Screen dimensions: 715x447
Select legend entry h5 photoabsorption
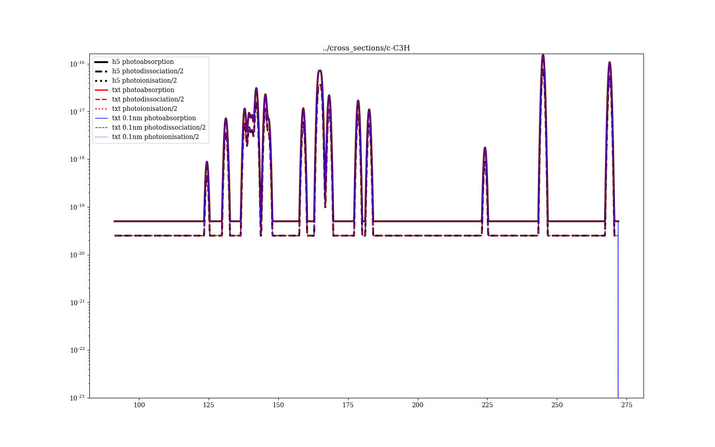coord(134,62)
